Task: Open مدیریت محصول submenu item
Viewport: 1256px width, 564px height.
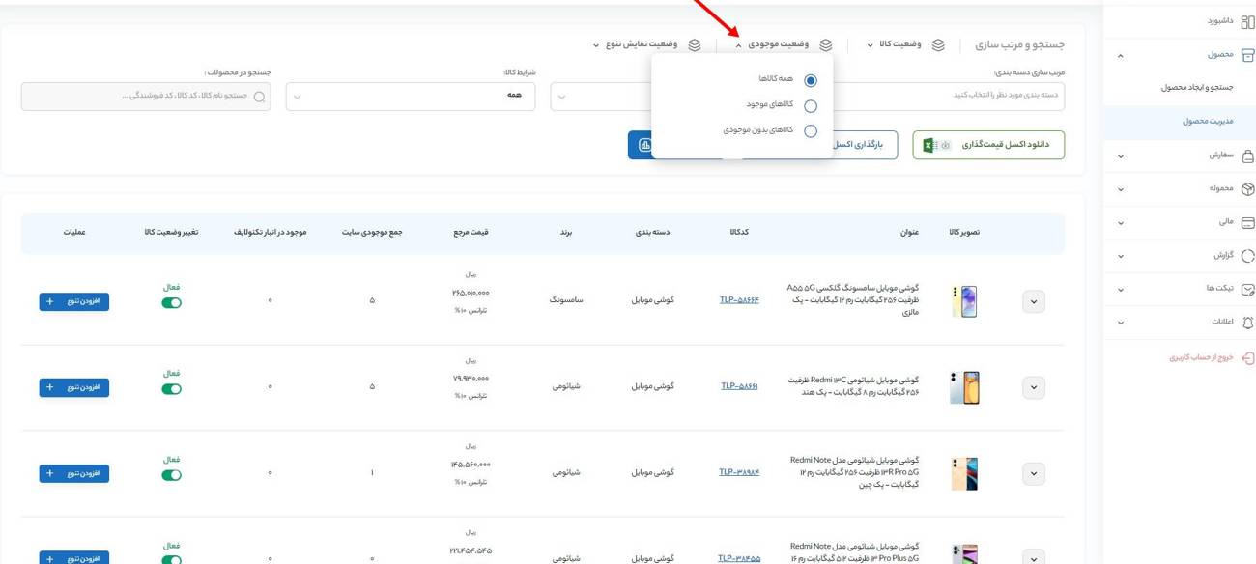Action: [1208, 121]
